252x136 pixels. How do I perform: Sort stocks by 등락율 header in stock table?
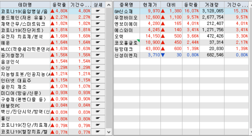(x=191, y=5)
